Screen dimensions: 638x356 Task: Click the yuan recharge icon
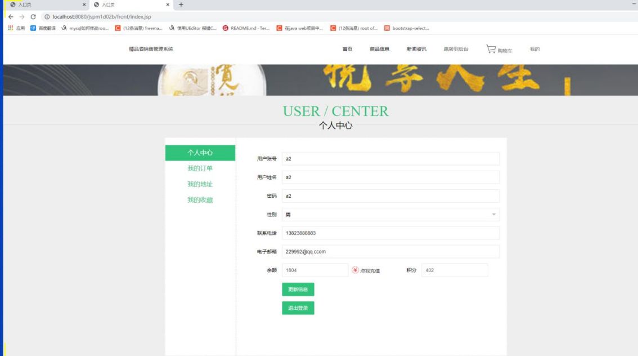click(355, 270)
